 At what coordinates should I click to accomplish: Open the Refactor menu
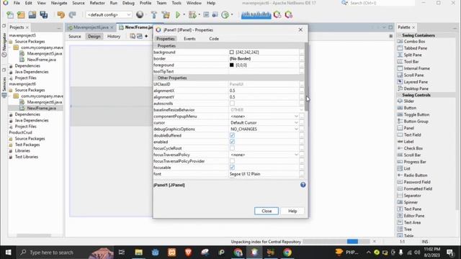coord(97,3)
